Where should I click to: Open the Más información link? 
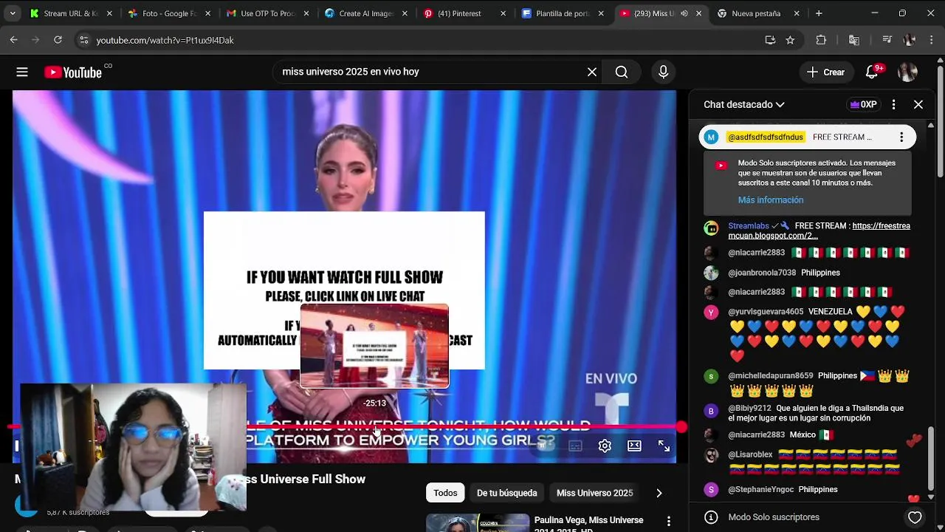coord(770,200)
